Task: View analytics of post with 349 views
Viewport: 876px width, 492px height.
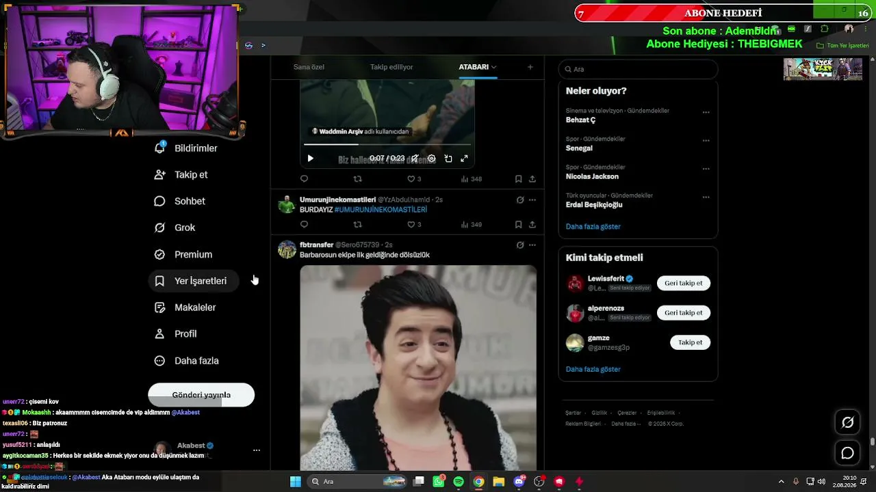Action: point(472,224)
